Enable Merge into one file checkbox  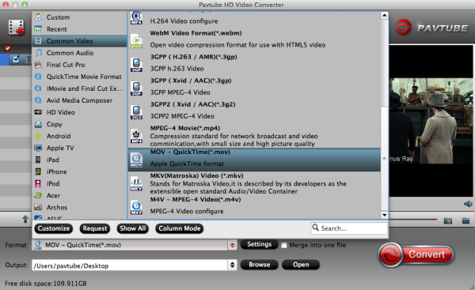click(284, 245)
